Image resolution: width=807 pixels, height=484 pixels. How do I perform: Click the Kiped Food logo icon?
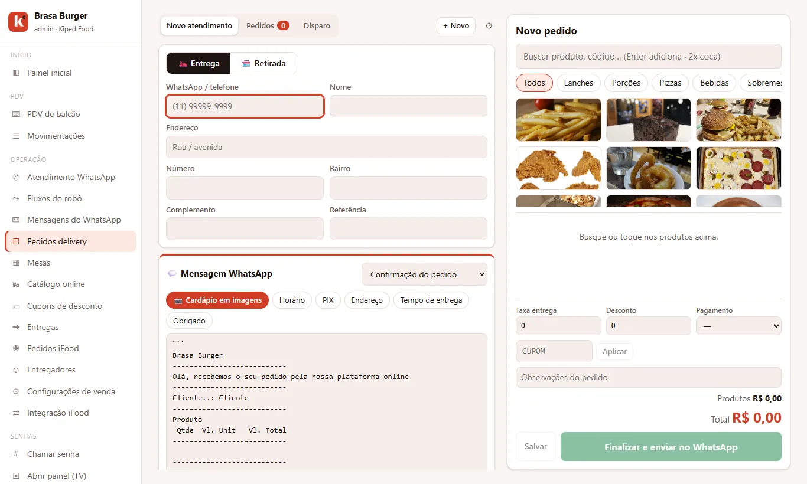(x=18, y=21)
